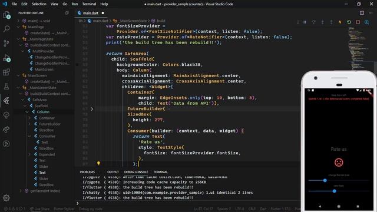Viewport: 377px width, 212px height.
Task: Grab the debug toolbar drag handle
Action: click(298, 22)
